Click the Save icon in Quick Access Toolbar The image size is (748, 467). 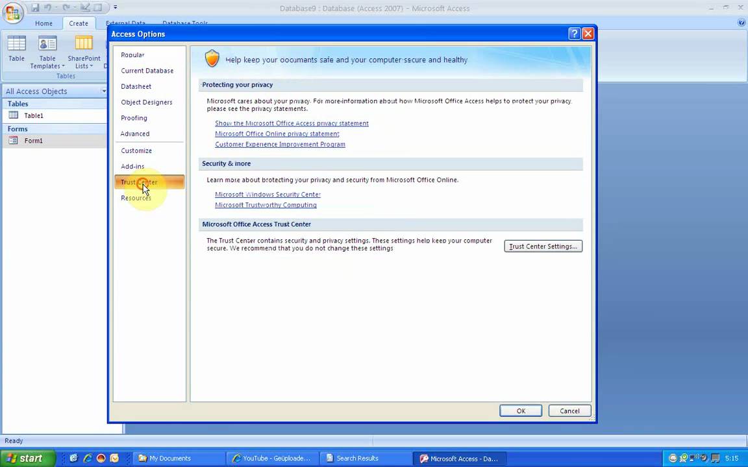[35, 8]
